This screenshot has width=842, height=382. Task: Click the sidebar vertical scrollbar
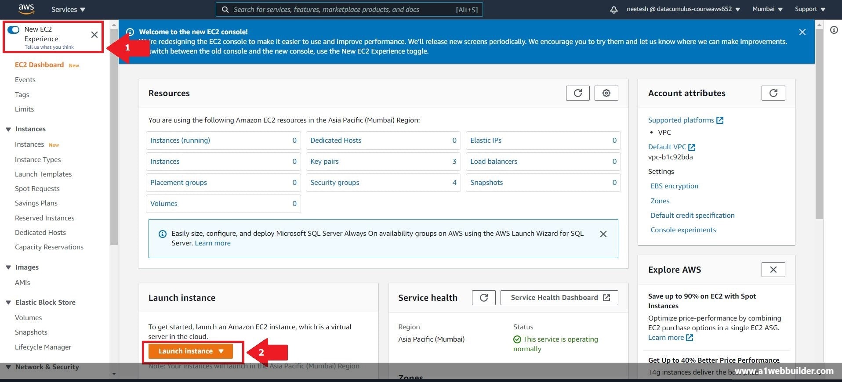click(x=114, y=136)
